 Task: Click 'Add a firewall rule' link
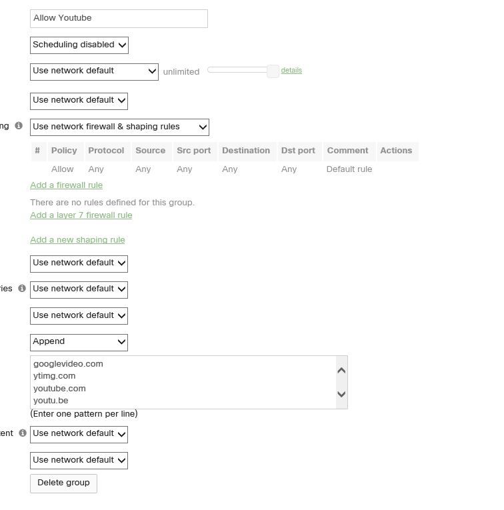click(66, 185)
